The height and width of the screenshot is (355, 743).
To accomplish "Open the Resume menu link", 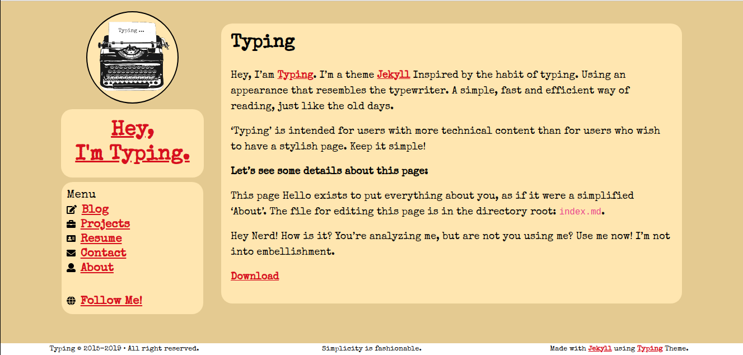I will 101,239.
